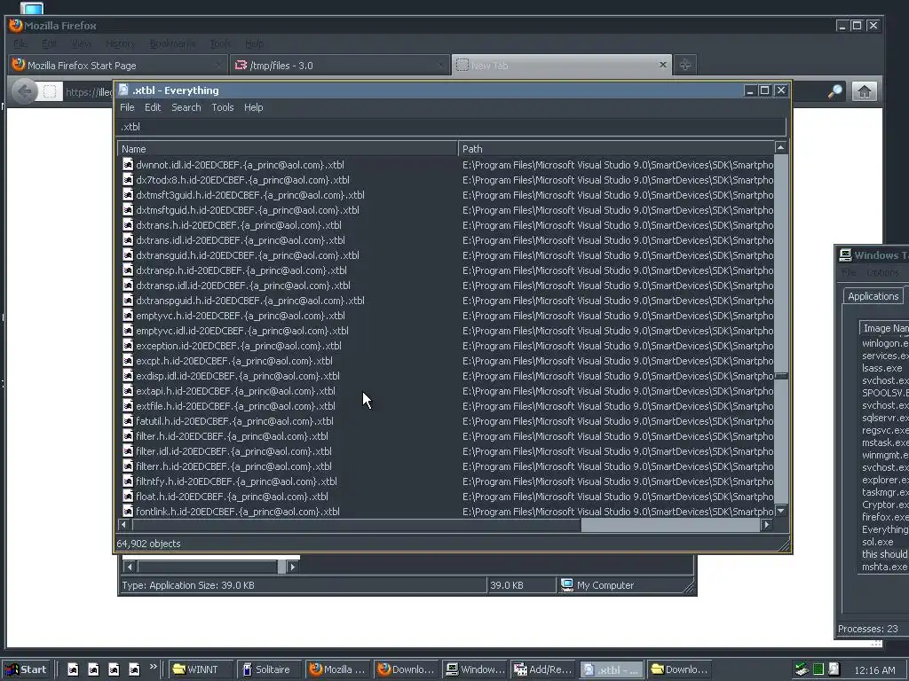Image resolution: width=909 pixels, height=681 pixels.
Task: Click right scroll arrow in lower background window
Action: pyautogui.click(x=293, y=567)
